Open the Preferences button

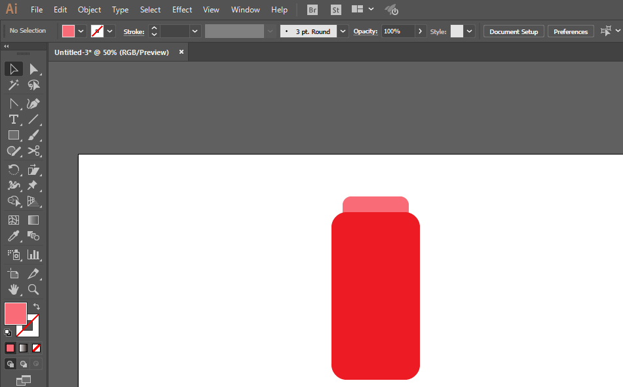tap(570, 31)
